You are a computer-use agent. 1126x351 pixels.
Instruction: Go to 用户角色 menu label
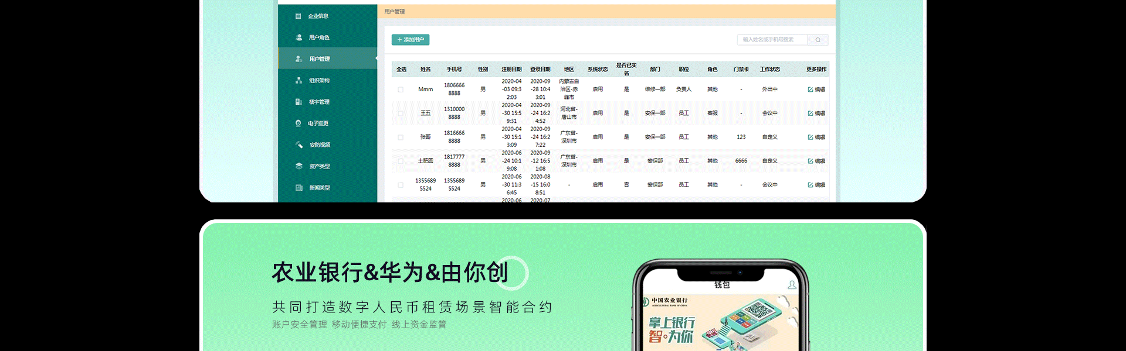tap(319, 37)
